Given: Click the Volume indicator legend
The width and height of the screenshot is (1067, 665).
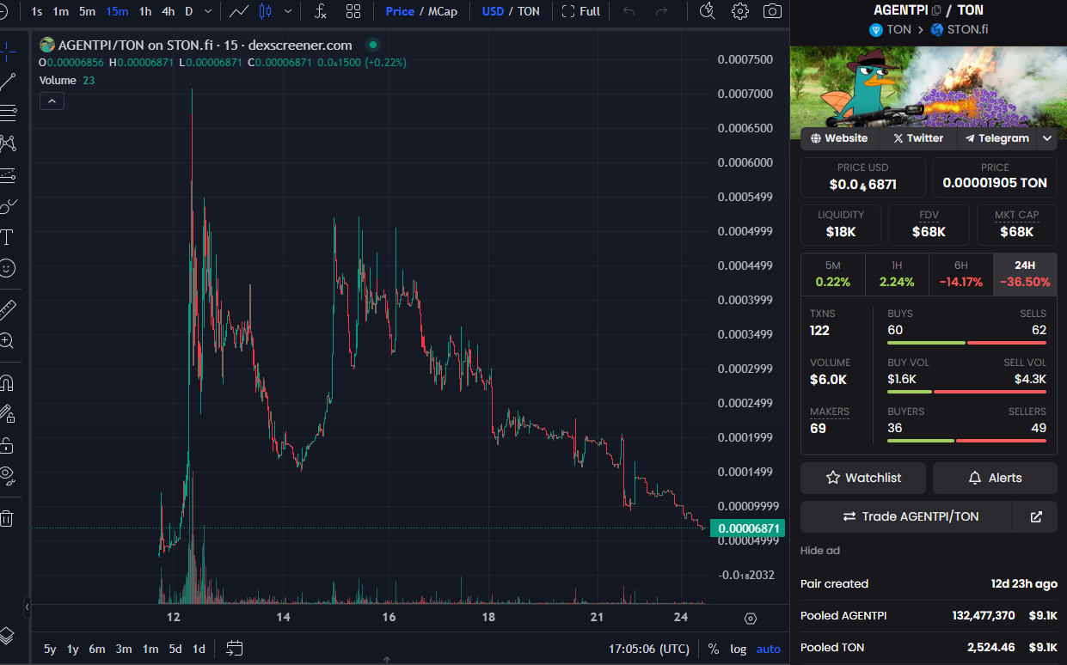Looking at the screenshot, I should point(67,80).
